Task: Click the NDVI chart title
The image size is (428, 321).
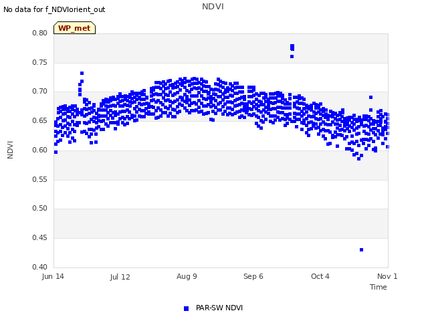Action: click(x=213, y=7)
